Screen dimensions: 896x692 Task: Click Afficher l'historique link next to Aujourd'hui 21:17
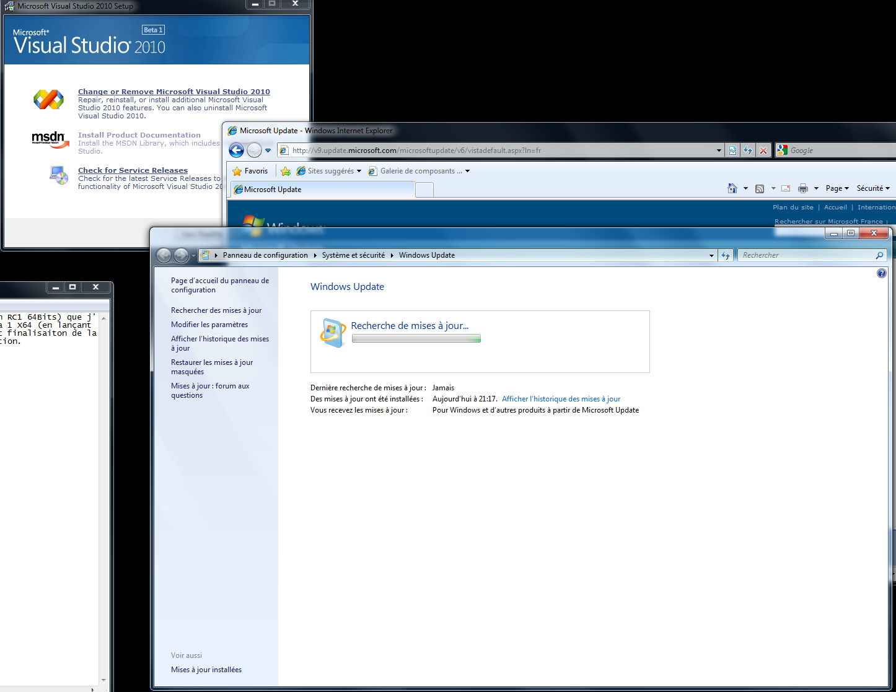(561, 399)
